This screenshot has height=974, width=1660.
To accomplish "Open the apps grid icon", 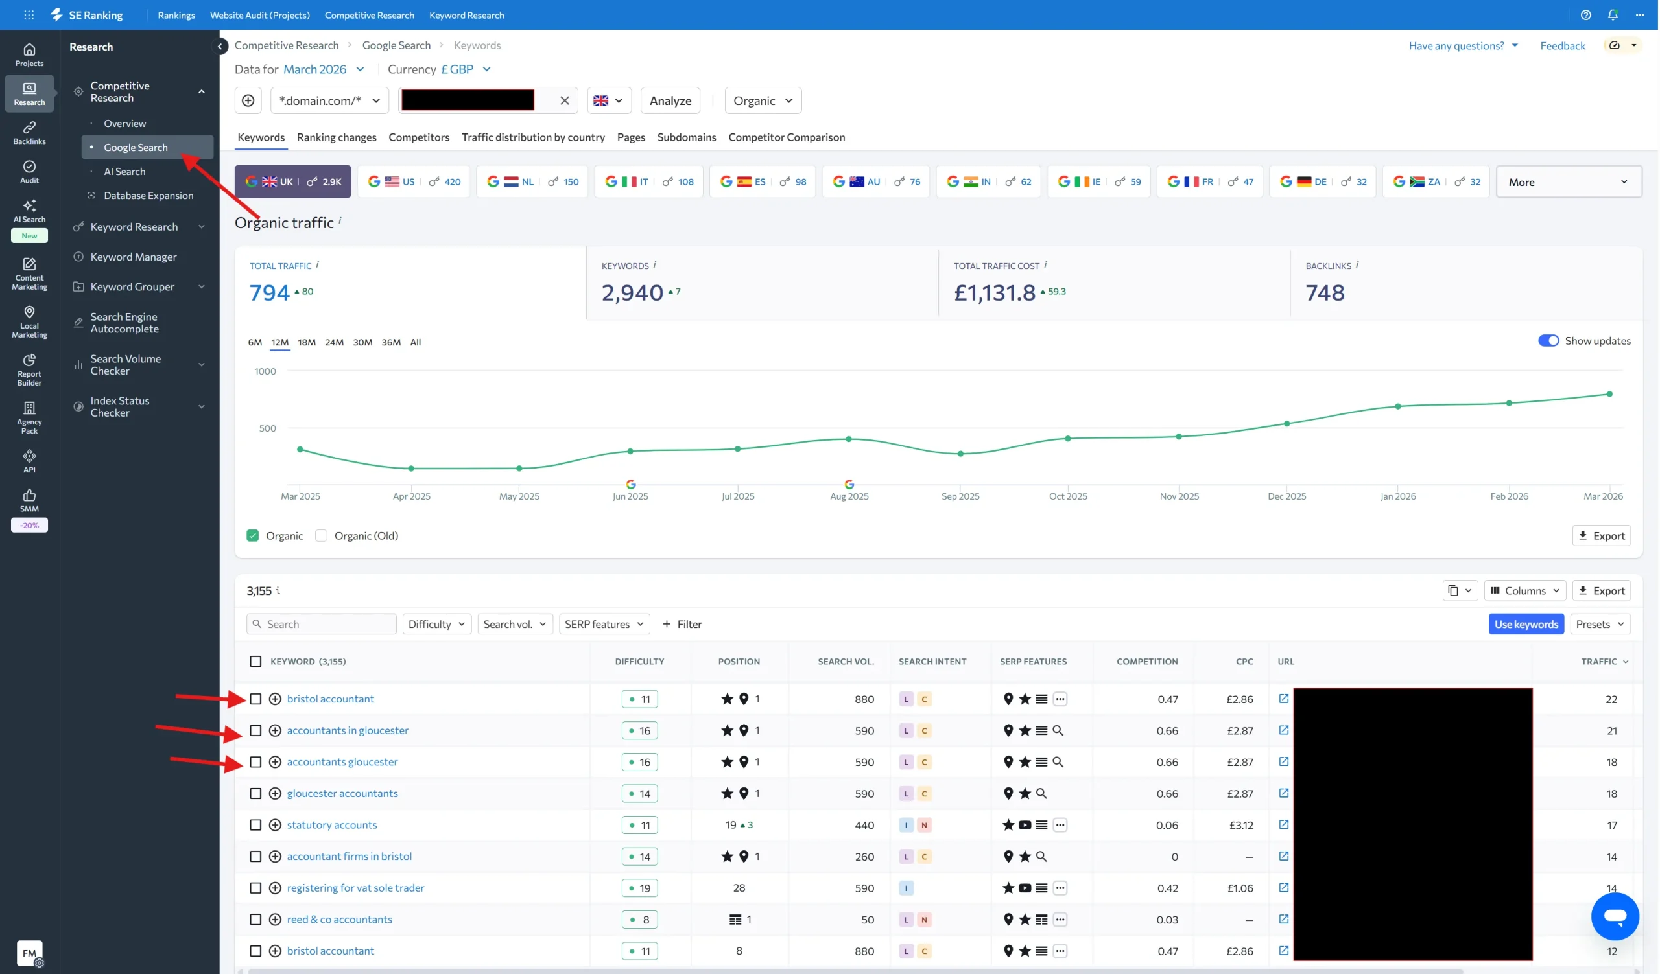I will point(29,14).
